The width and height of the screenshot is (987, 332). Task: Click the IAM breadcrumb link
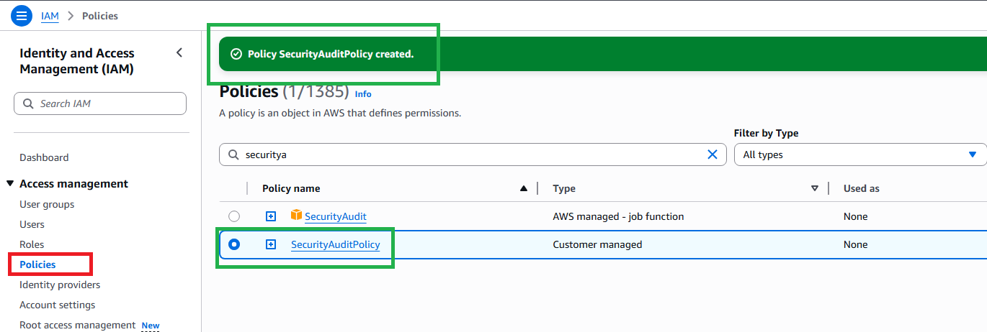(50, 16)
